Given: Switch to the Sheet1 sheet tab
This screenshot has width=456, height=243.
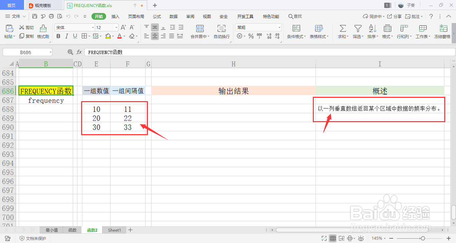Looking at the screenshot, I should coord(114,230).
